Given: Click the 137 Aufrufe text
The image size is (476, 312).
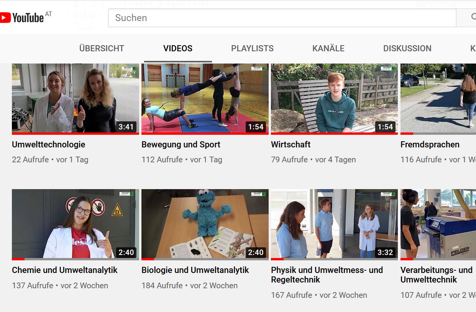Looking at the screenshot, I should 33,286.
